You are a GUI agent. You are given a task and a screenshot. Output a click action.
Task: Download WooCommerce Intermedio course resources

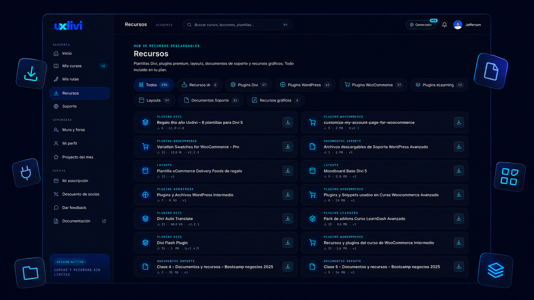(x=459, y=243)
